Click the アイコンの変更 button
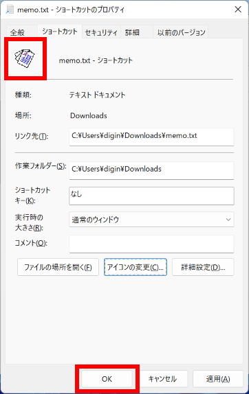Screen dimensions: 249x394 pos(136,267)
